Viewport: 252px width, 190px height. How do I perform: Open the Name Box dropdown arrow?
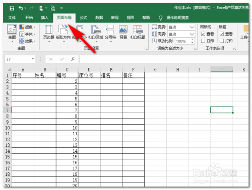33,59
